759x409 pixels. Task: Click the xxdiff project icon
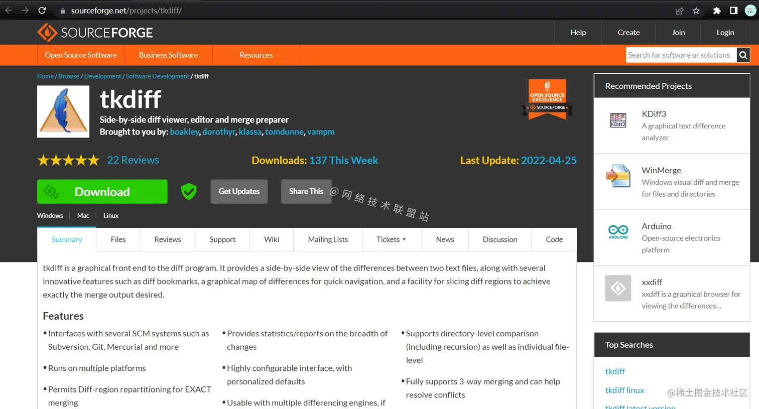tap(618, 288)
